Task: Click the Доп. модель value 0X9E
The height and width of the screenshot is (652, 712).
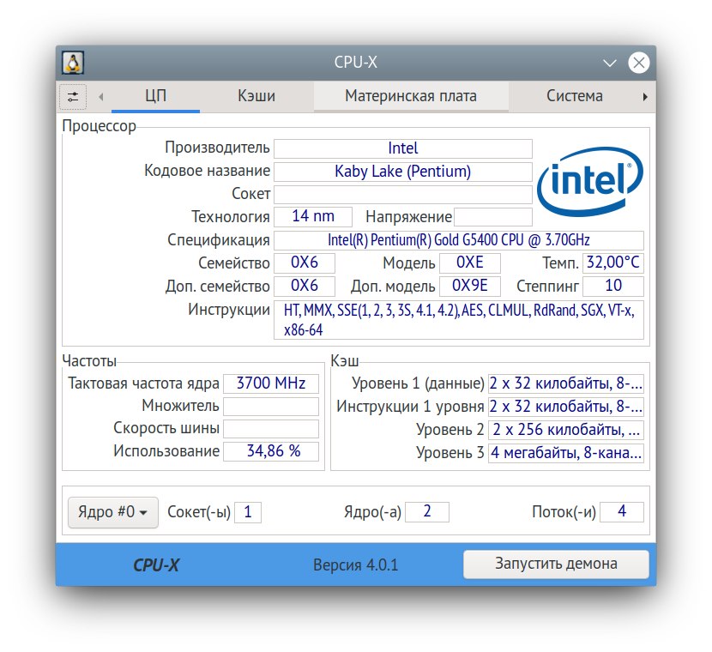Action: pyautogui.click(x=470, y=286)
